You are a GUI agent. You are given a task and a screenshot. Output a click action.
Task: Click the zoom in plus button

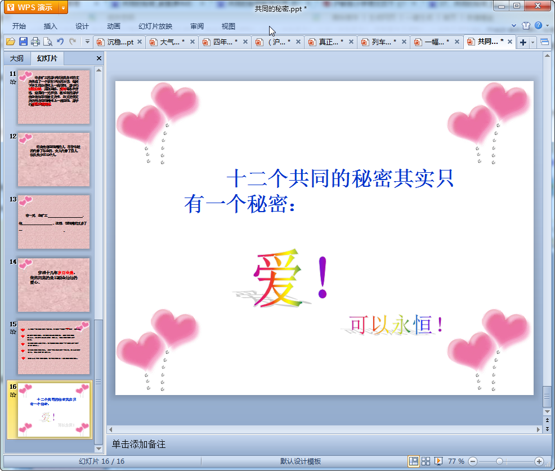pyautogui.click(x=539, y=461)
